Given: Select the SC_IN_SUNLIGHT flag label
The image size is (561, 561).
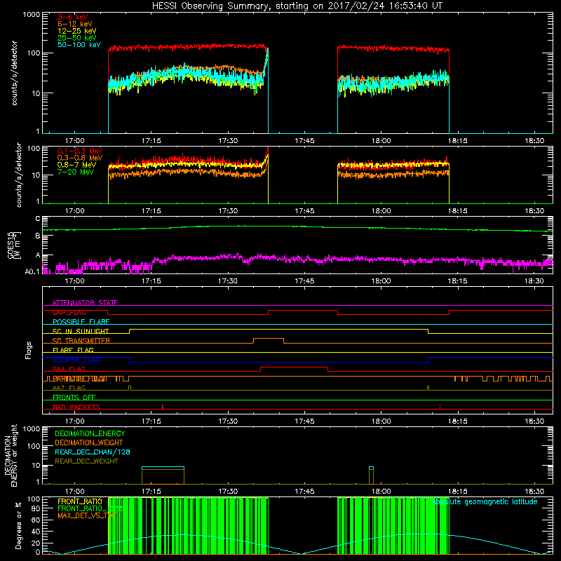Looking at the screenshot, I should [x=81, y=331].
